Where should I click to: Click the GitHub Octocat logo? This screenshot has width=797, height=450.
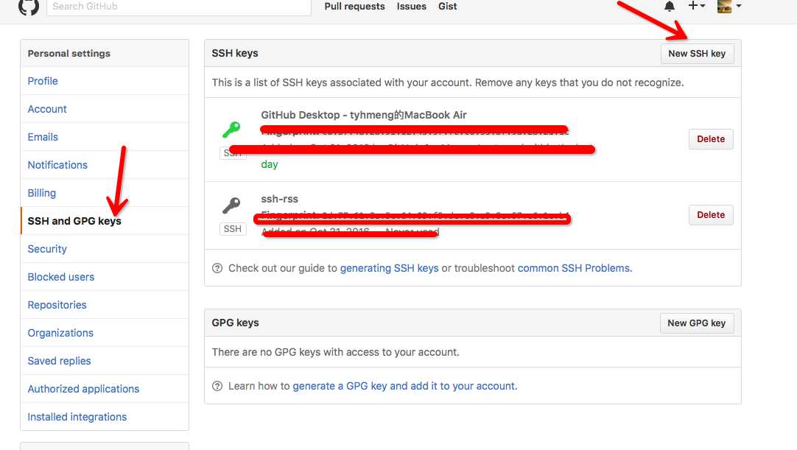(x=29, y=7)
